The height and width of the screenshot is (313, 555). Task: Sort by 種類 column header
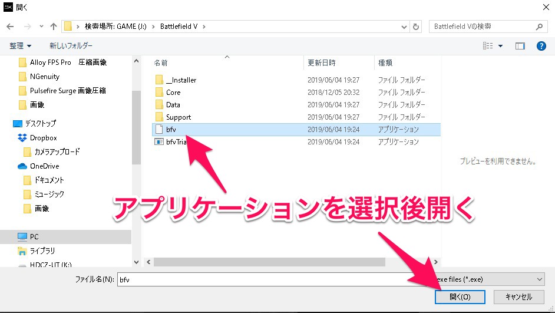point(385,63)
